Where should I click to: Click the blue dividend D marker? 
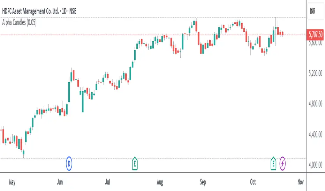pyautogui.click(x=69, y=162)
